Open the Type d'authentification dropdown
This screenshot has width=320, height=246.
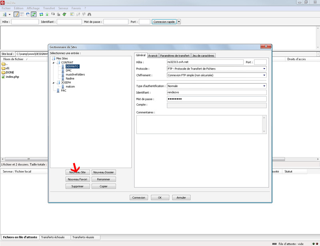pyautogui.click(x=217, y=86)
